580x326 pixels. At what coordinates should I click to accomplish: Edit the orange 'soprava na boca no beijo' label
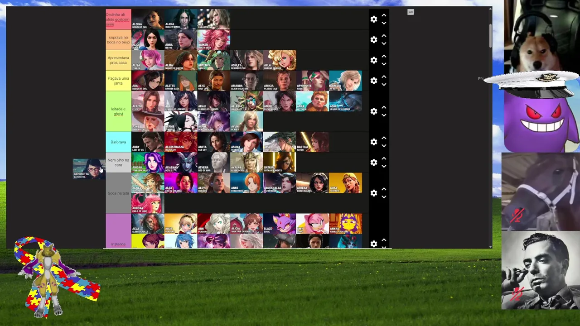118,40
